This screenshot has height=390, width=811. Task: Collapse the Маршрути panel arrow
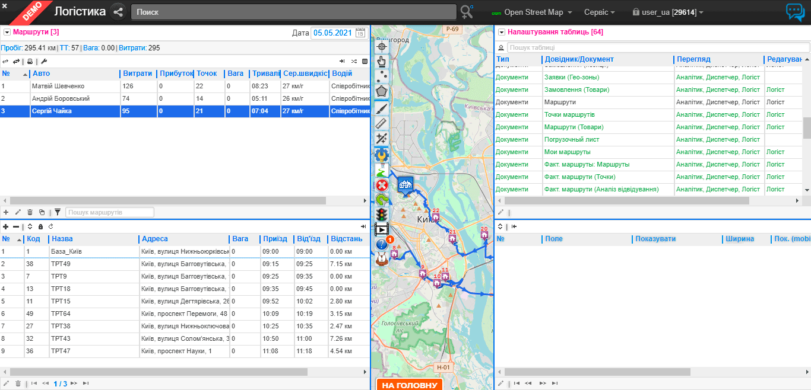tap(7, 32)
